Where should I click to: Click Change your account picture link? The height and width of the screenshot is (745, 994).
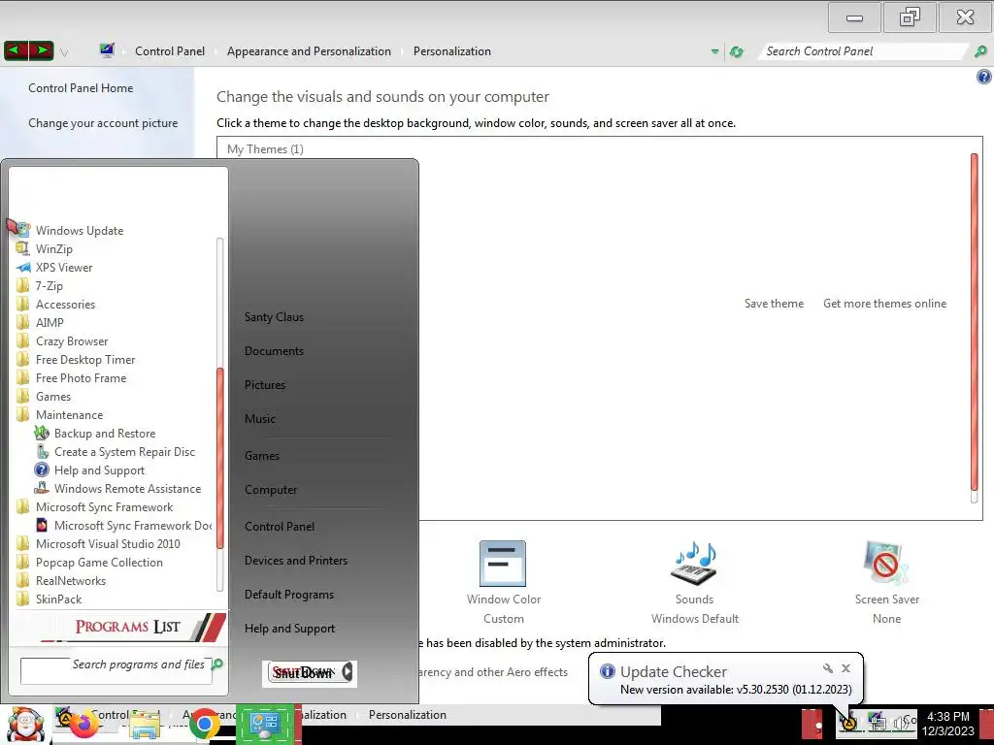tap(103, 123)
